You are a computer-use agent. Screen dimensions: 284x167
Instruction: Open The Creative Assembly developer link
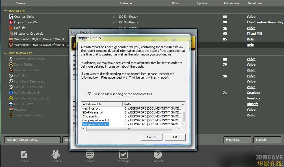pyautogui.click(x=265, y=22)
